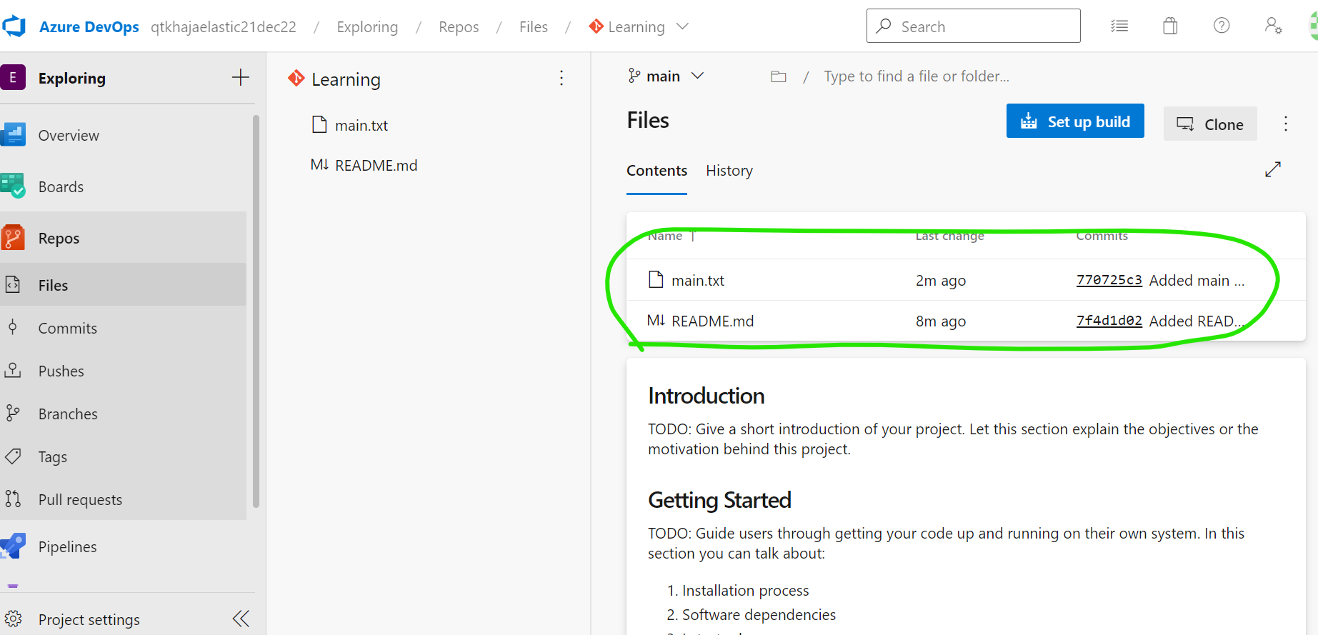Open the work items list icon

[x=1119, y=26]
